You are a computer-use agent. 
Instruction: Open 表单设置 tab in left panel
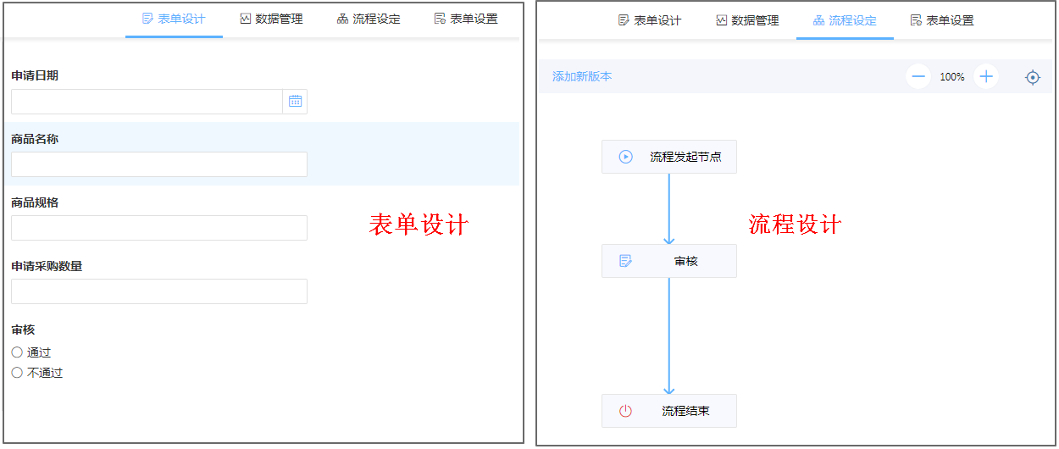pyautogui.click(x=466, y=19)
